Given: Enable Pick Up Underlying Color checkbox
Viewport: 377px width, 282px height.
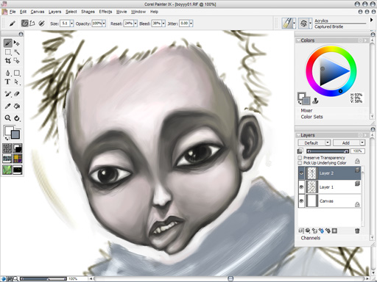Looking at the screenshot, I should pos(300,163).
